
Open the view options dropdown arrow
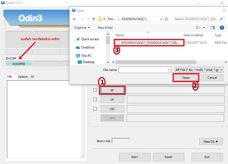(x=204, y=28)
